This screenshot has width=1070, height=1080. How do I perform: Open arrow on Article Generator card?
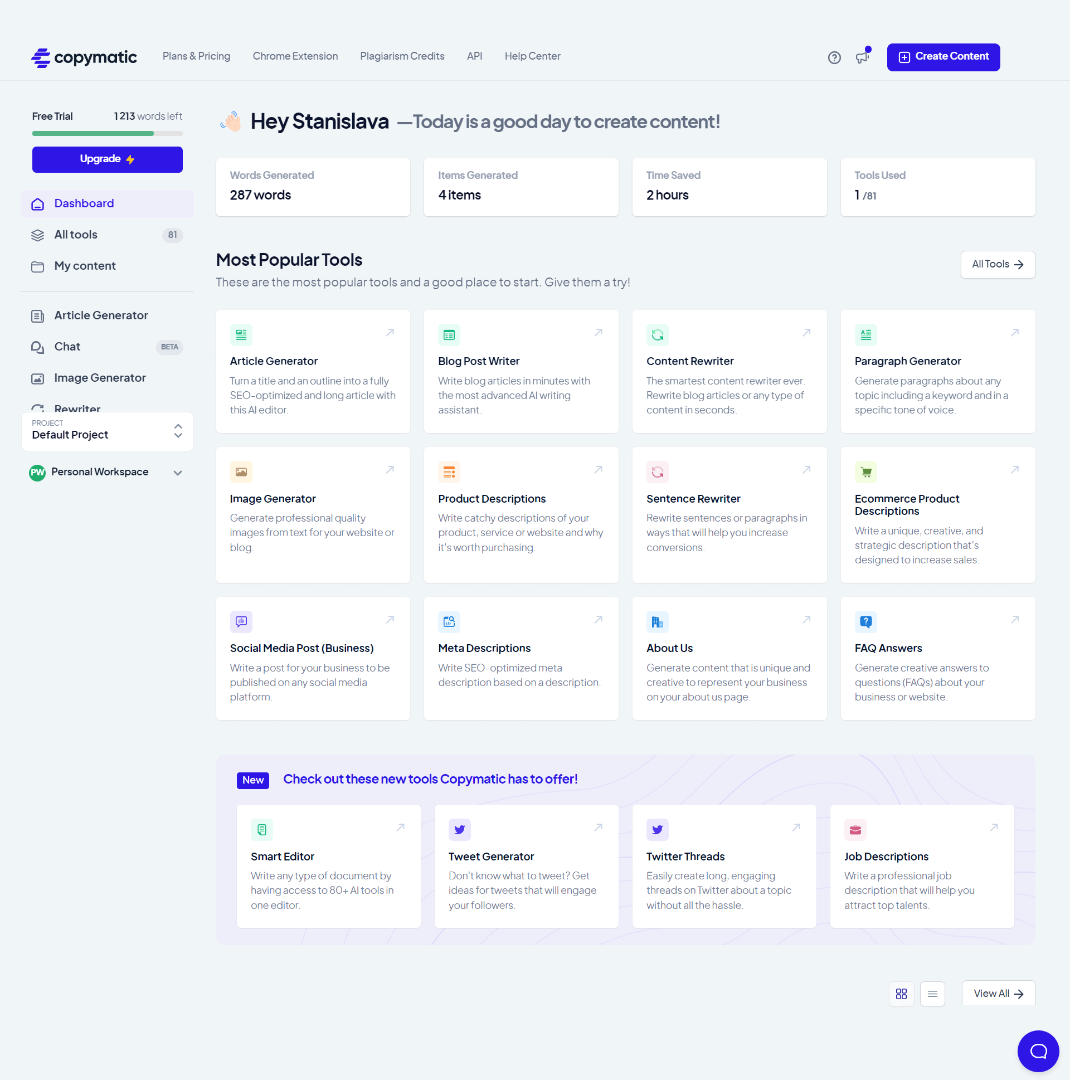point(390,333)
